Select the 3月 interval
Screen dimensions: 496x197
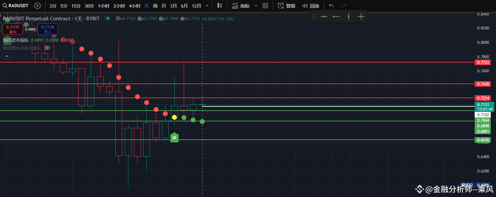[x=174, y=6]
